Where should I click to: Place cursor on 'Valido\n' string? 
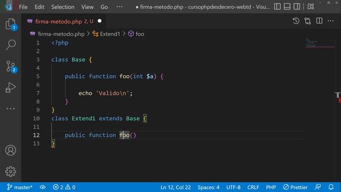pos(112,93)
